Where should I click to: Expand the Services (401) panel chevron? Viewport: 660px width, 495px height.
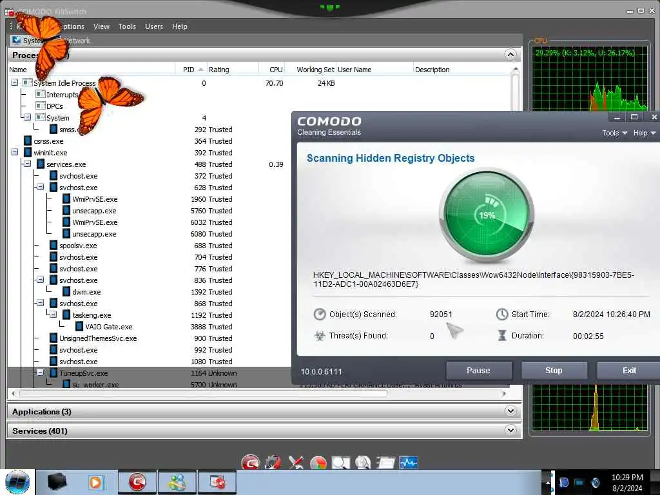[x=510, y=430]
